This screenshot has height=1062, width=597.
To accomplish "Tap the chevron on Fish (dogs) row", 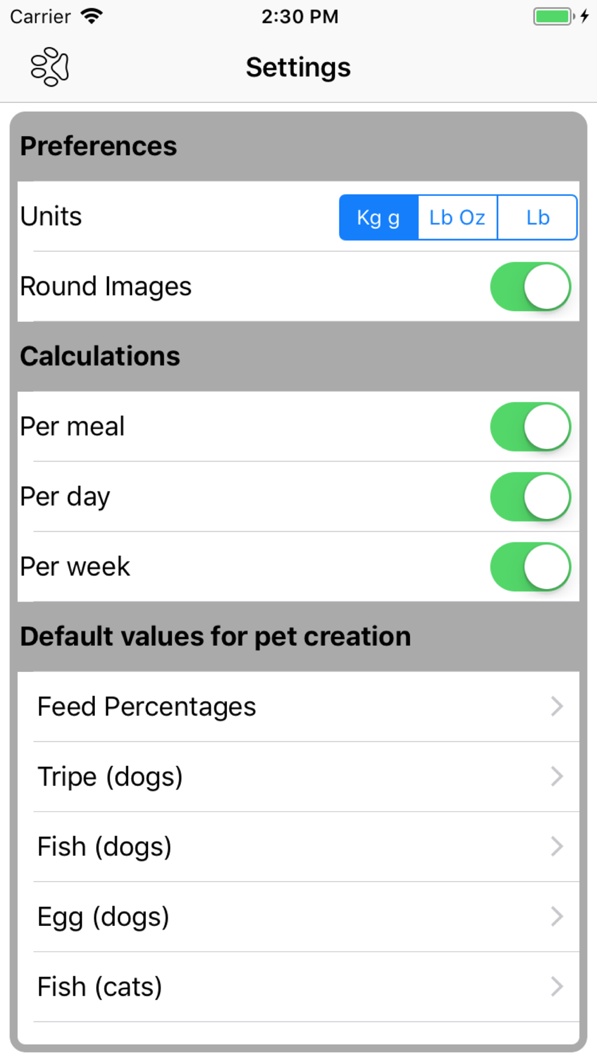I will pos(556,846).
